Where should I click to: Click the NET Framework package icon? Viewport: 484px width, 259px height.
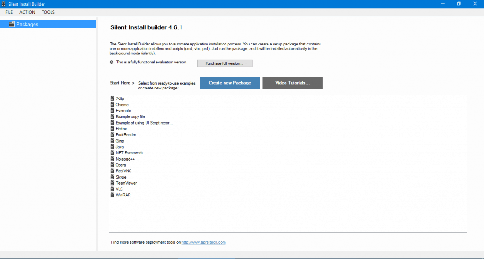[x=112, y=152]
